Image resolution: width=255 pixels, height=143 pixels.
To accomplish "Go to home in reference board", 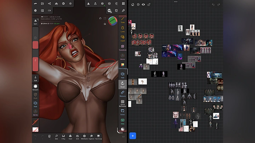I will click(x=133, y=5).
